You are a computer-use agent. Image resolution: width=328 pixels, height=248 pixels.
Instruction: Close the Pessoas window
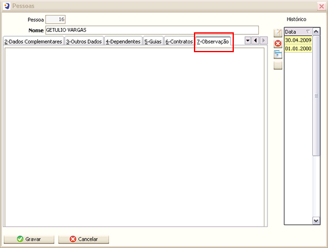[322, 6]
